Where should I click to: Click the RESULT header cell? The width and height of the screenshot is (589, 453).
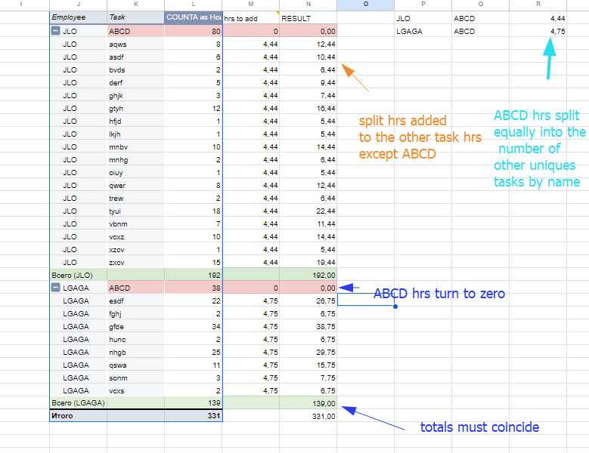tap(308, 18)
